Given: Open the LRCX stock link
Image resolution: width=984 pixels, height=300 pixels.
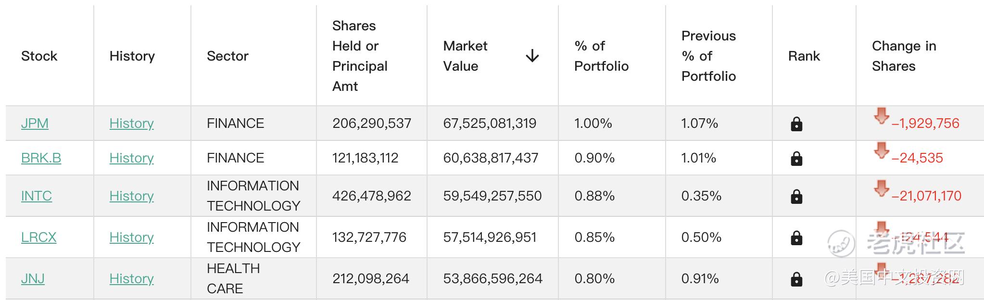Looking at the screenshot, I should click(38, 237).
